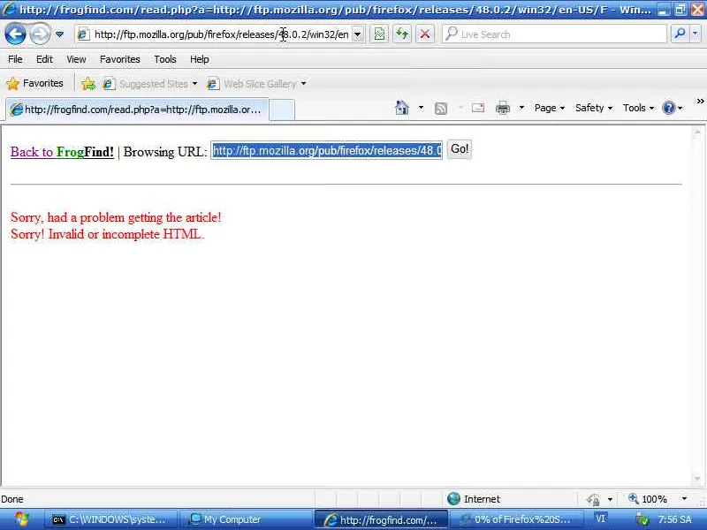The width and height of the screenshot is (707, 530).
Task: Click the page scrollbar up arrow
Action: pyautogui.click(x=697, y=132)
